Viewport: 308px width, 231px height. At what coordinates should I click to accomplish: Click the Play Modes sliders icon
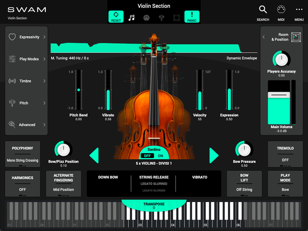pos(12,59)
